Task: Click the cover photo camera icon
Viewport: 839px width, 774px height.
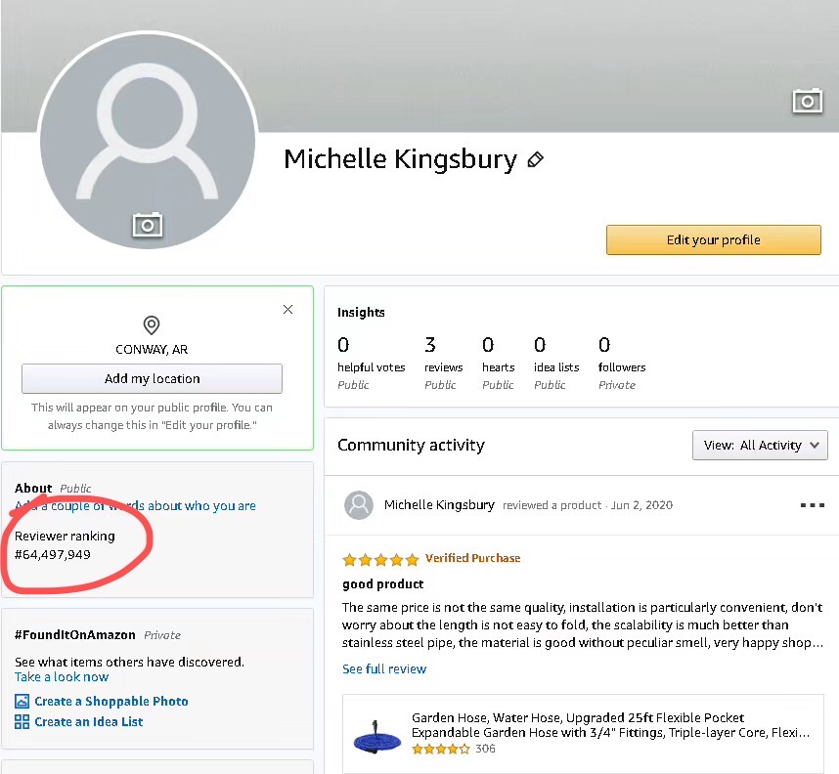Action: click(807, 100)
